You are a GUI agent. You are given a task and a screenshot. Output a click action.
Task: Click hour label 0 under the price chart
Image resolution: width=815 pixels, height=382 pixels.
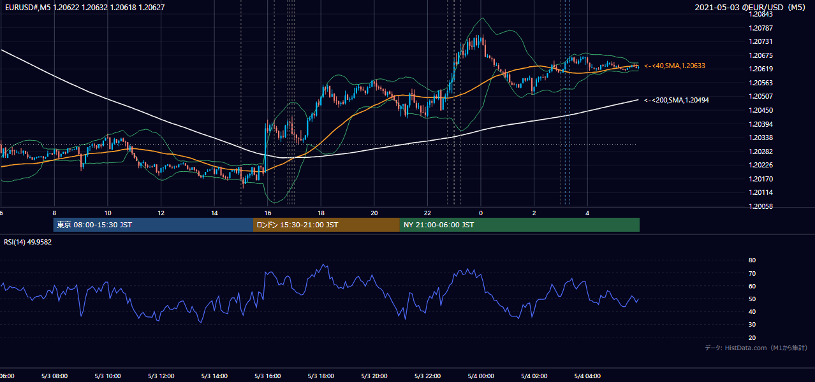coord(481,213)
